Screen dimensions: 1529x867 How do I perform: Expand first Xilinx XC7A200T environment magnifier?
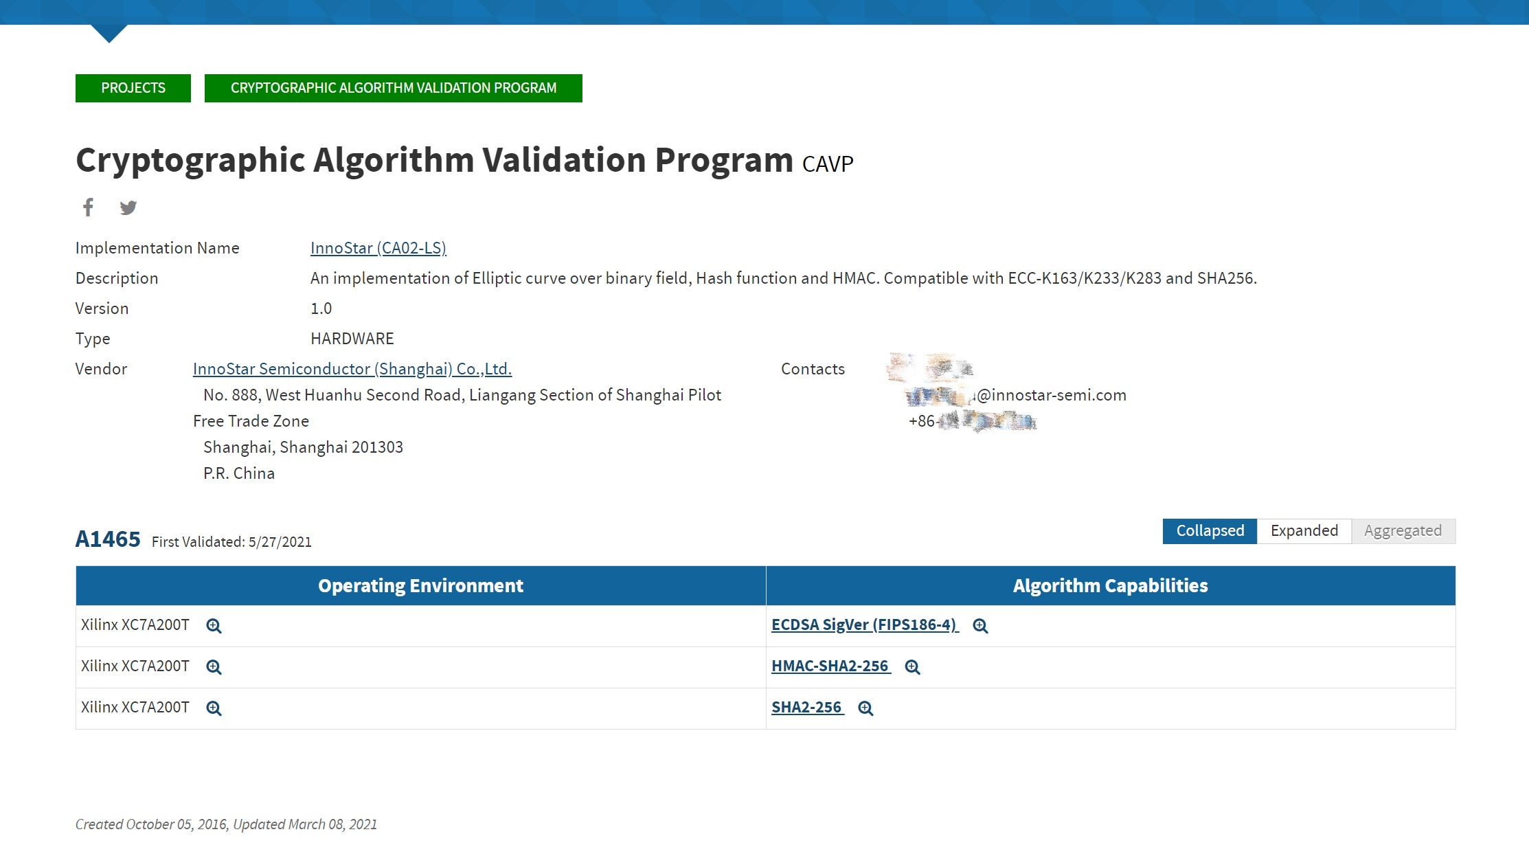(x=214, y=626)
